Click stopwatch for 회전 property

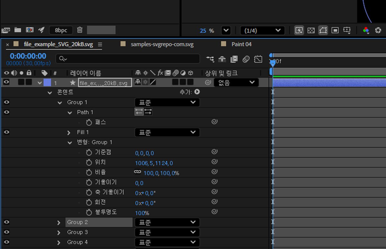[x=89, y=202]
